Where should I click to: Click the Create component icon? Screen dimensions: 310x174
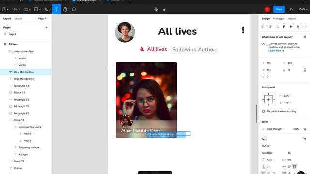tap(156, 9)
